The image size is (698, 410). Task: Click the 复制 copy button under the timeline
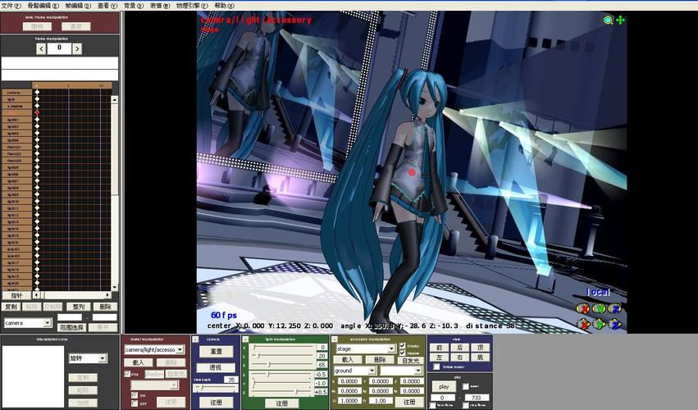point(11,307)
